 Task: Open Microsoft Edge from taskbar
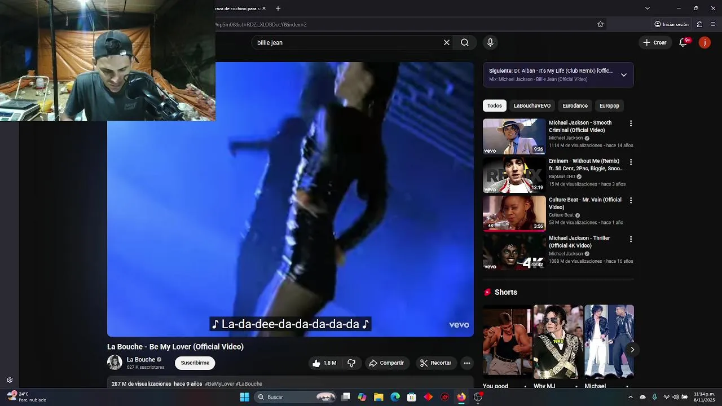(395, 397)
